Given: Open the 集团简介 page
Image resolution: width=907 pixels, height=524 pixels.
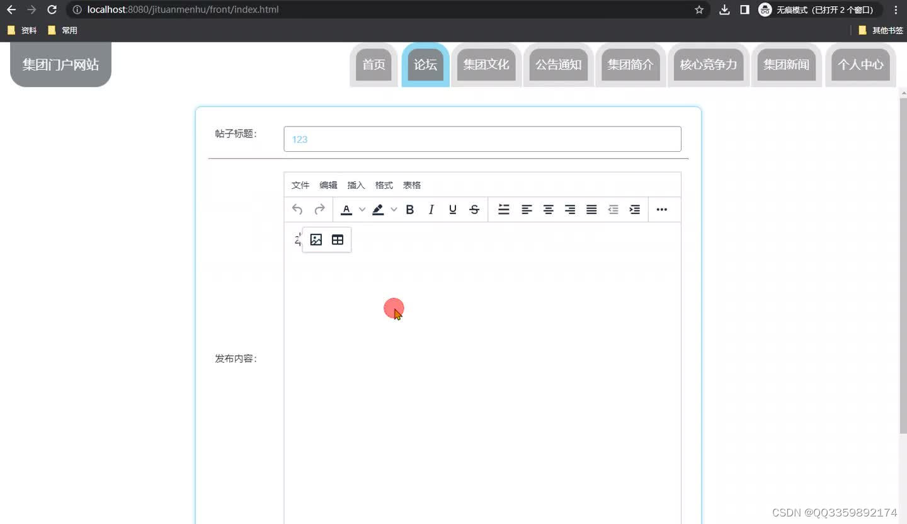Looking at the screenshot, I should (630, 65).
